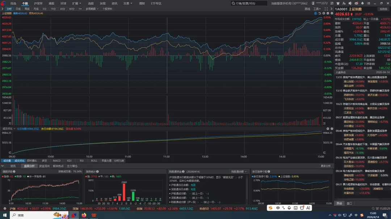Open chart settings gear near percent axis
The image size is (391, 219).
[x=332, y=13]
